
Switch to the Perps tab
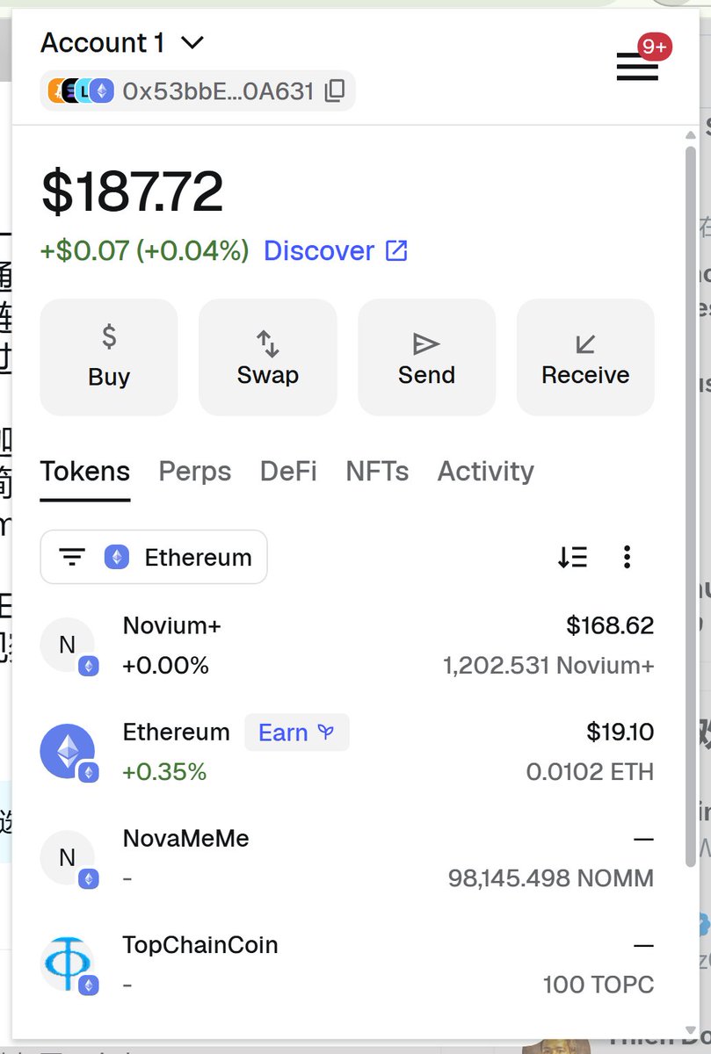(x=195, y=472)
